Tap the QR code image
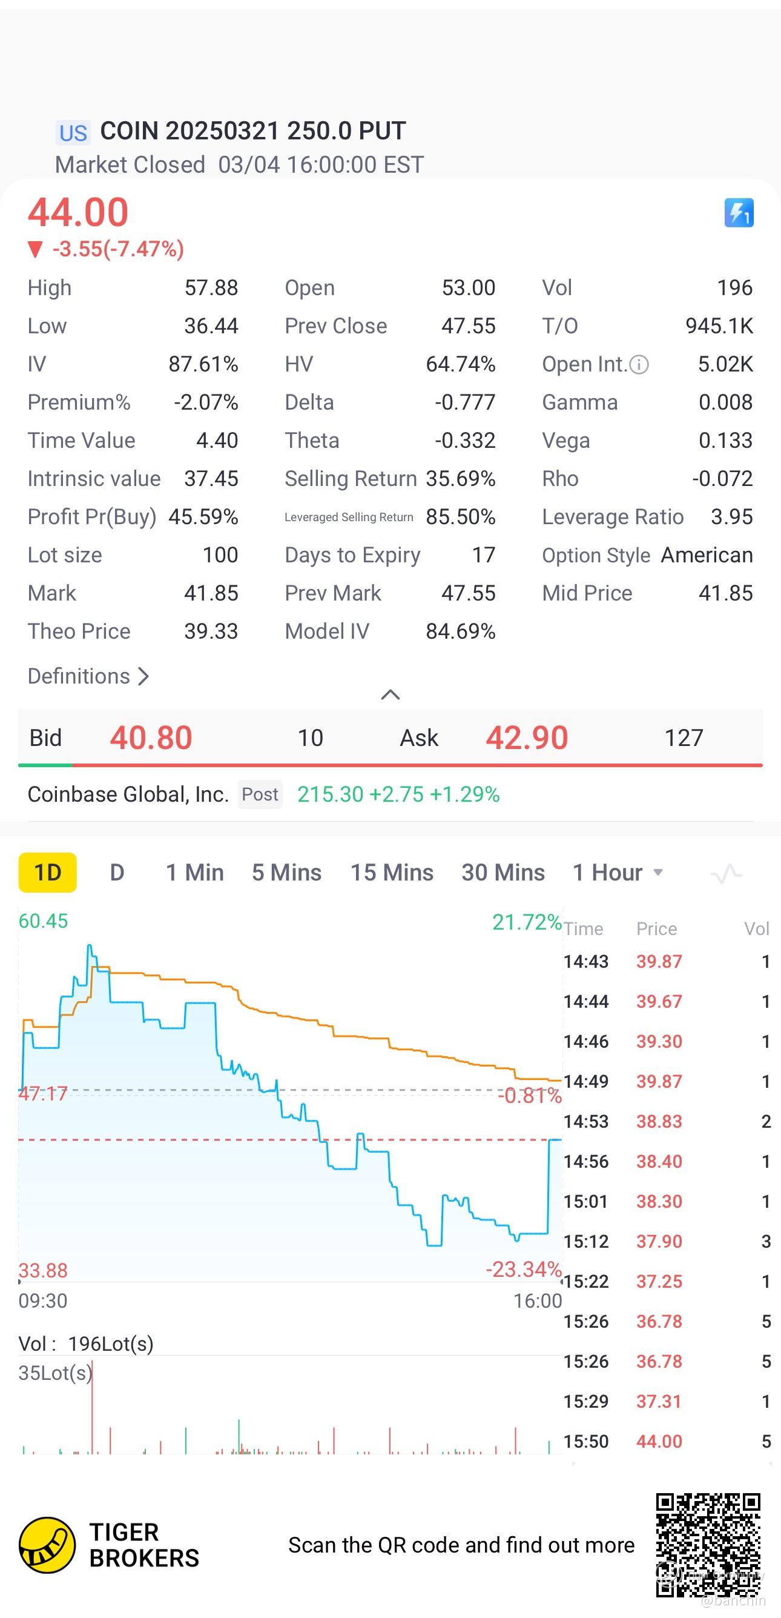 (708, 1545)
